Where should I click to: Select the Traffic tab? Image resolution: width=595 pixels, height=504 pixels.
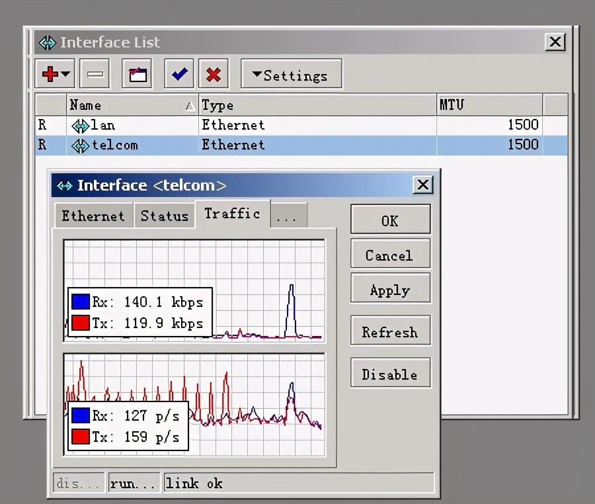232,214
